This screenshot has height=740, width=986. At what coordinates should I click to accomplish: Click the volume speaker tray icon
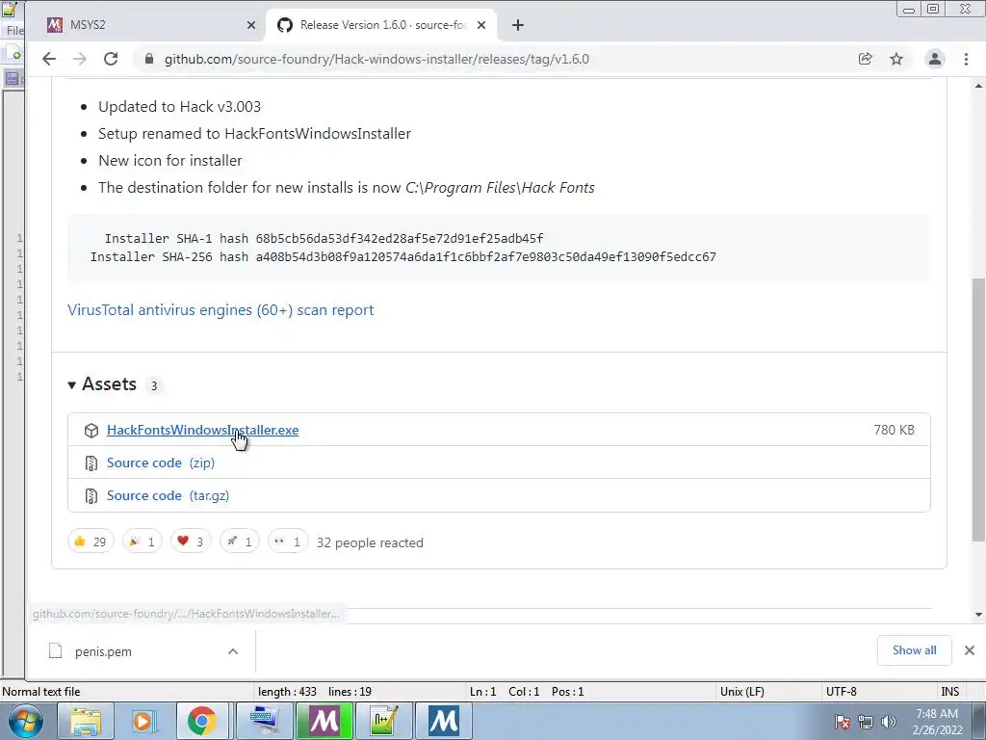[x=889, y=722]
